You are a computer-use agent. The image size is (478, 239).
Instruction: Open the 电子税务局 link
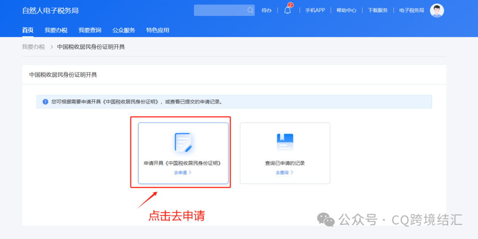[412, 10]
